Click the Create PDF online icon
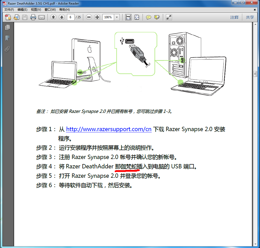 tap(8, 17)
